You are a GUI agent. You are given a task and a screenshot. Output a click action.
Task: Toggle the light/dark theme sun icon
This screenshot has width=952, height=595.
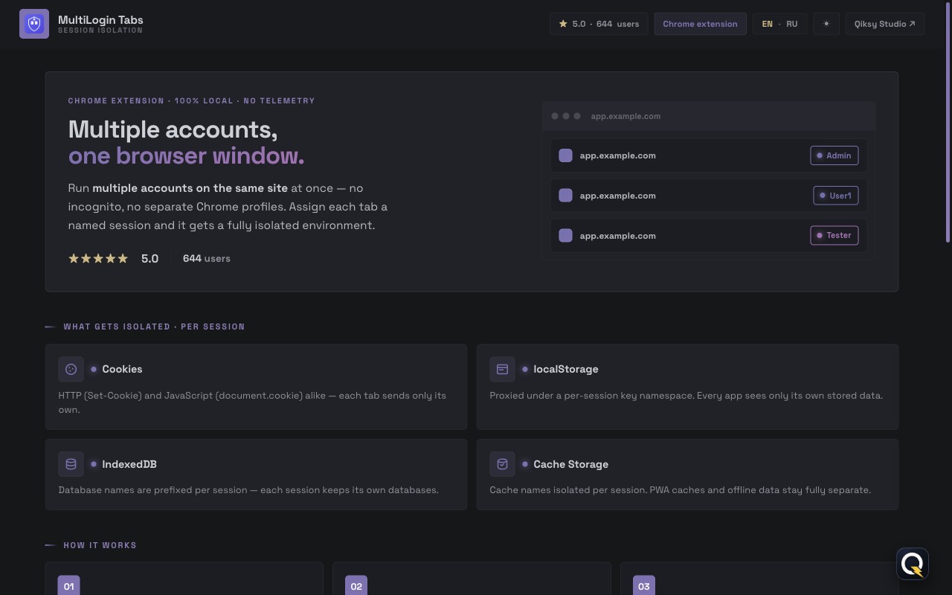(826, 24)
